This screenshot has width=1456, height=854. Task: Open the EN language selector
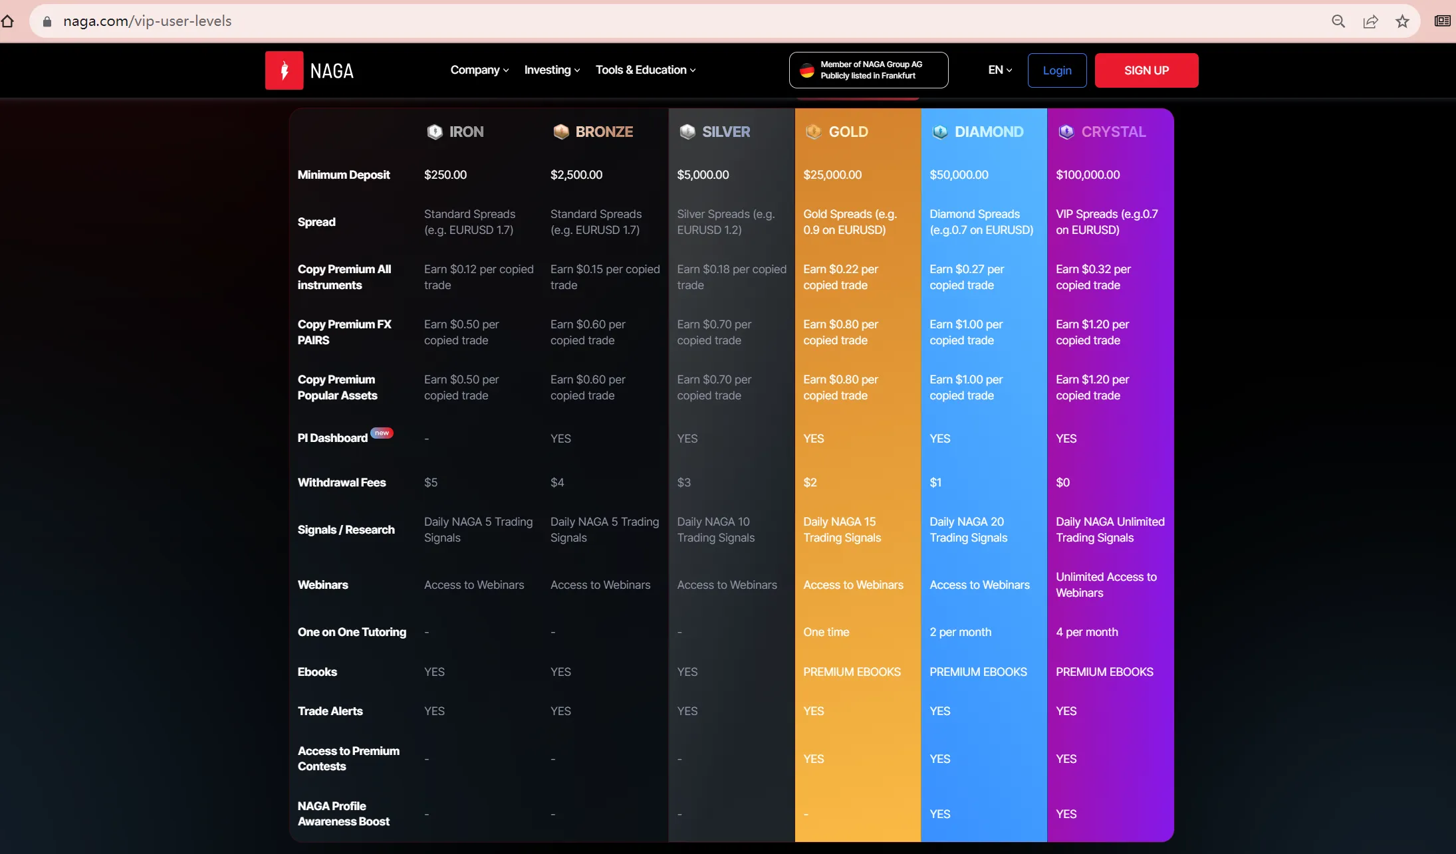(x=1000, y=70)
